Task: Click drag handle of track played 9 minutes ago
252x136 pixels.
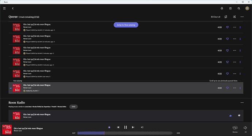Action: click(x=240, y=50)
